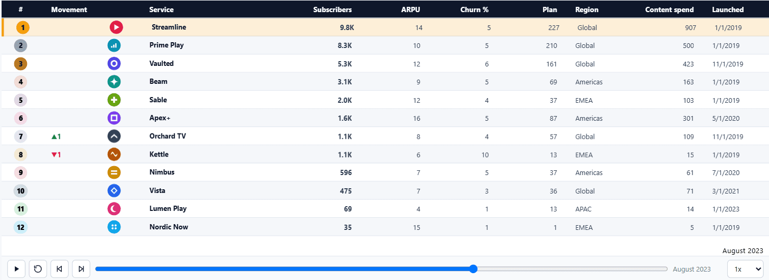The image size is (769, 280).
Task: Click the rank 1 orange badge
Action: point(23,27)
